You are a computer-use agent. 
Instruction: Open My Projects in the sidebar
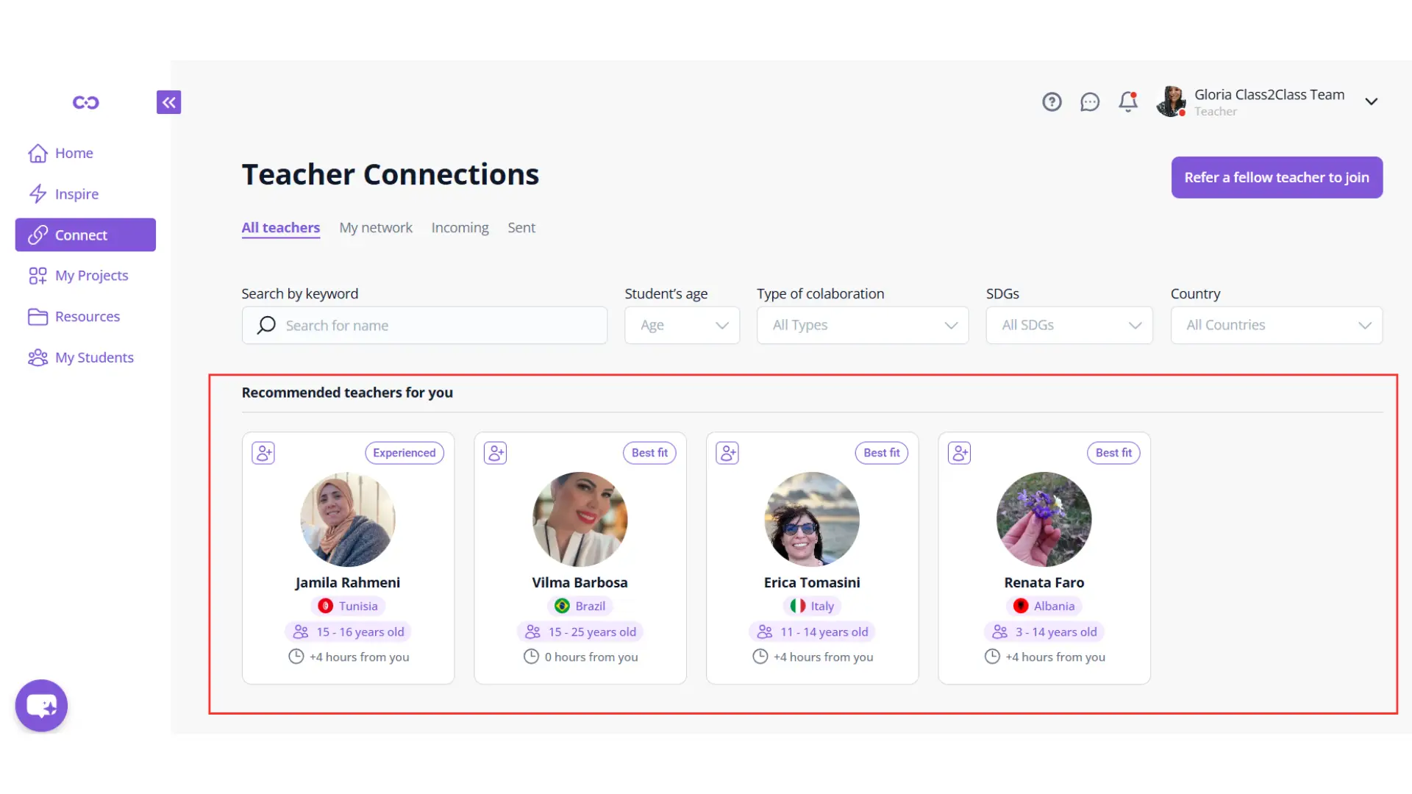(x=78, y=276)
